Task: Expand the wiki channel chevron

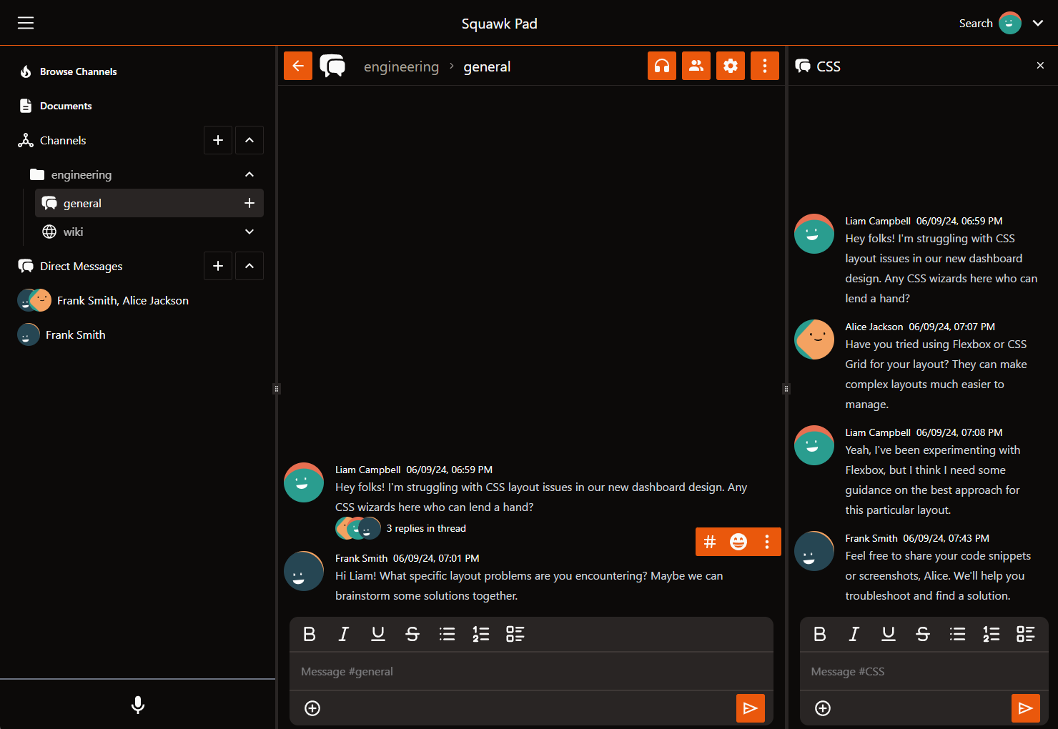Action: (x=249, y=231)
